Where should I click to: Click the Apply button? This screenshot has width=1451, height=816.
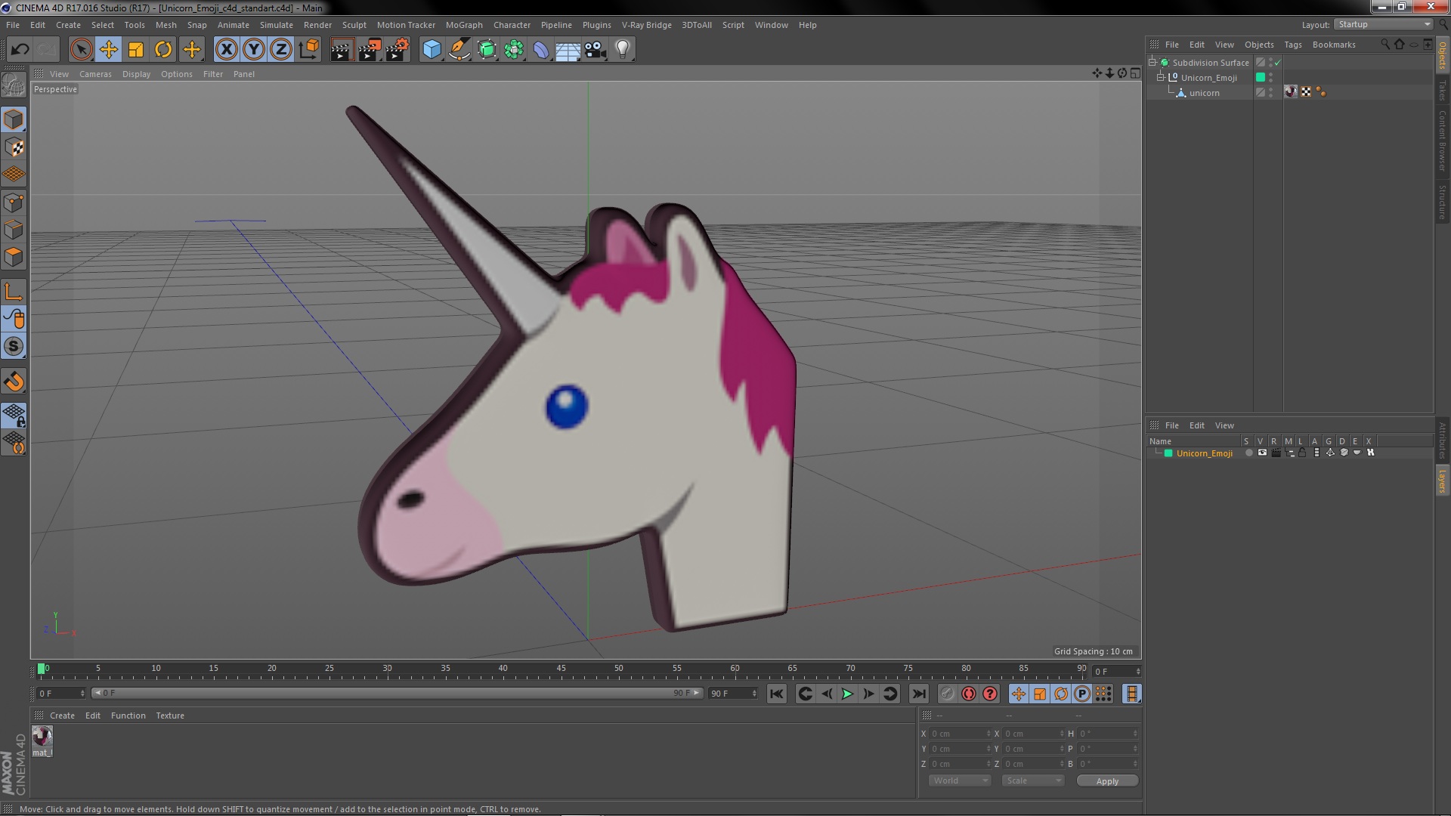point(1107,781)
